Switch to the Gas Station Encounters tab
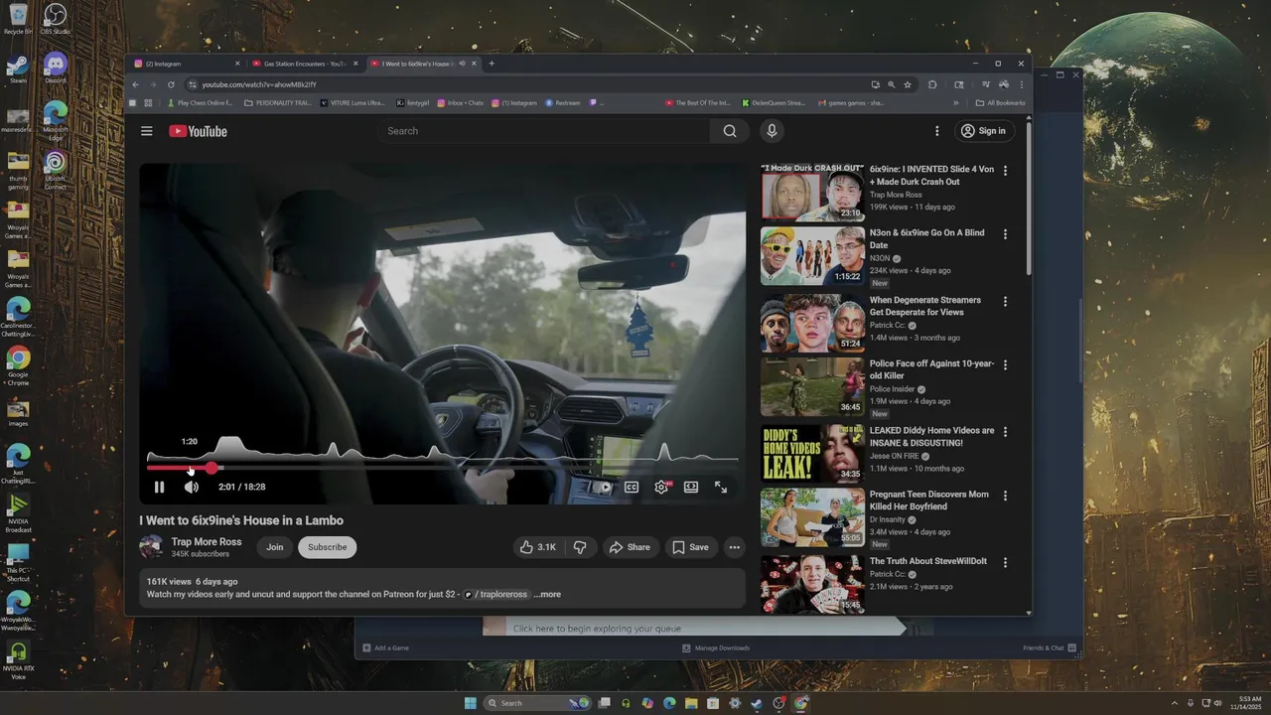The height and width of the screenshot is (715, 1271). (303, 64)
